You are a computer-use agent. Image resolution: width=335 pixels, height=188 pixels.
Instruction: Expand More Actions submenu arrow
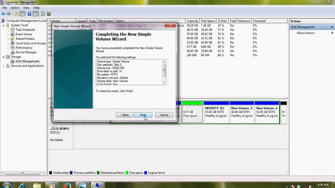[332, 33]
